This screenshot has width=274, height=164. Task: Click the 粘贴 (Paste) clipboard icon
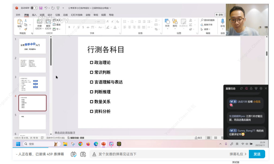20,22
